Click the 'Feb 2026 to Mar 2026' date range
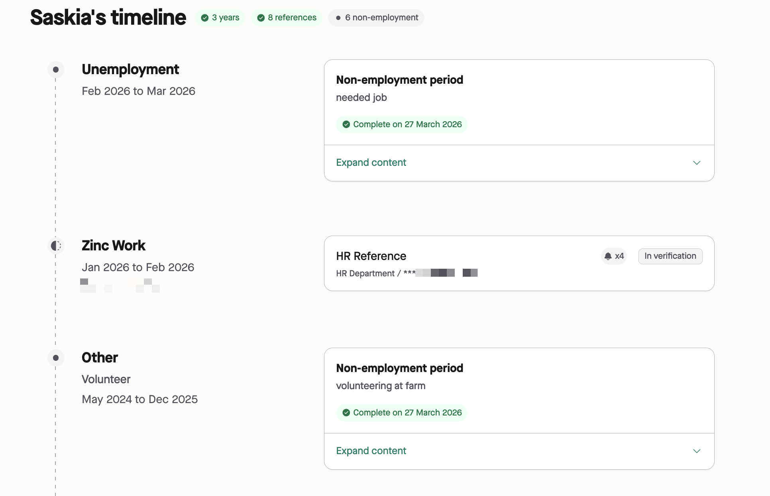 pos(138,91)
